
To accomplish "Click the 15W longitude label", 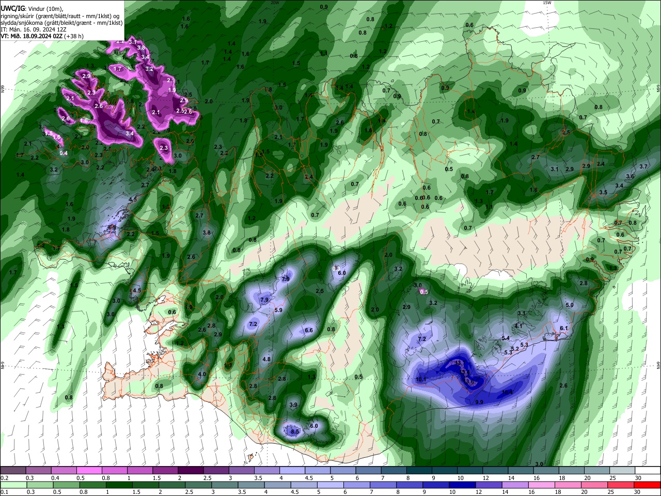I will point(547,3).
